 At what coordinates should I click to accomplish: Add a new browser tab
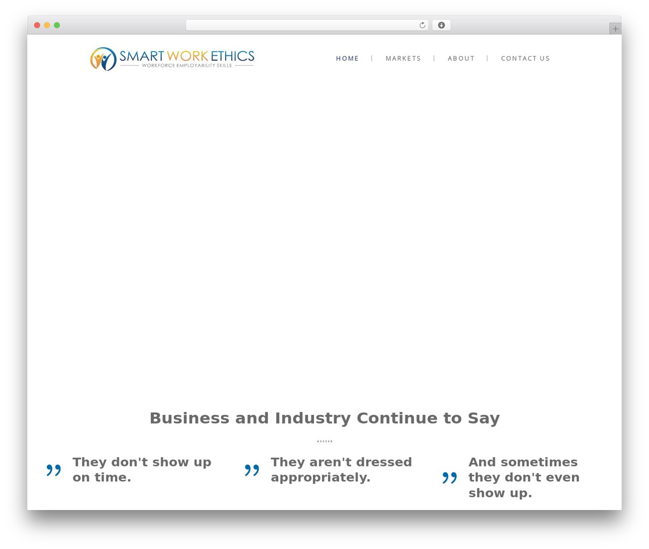click(615, 29)
